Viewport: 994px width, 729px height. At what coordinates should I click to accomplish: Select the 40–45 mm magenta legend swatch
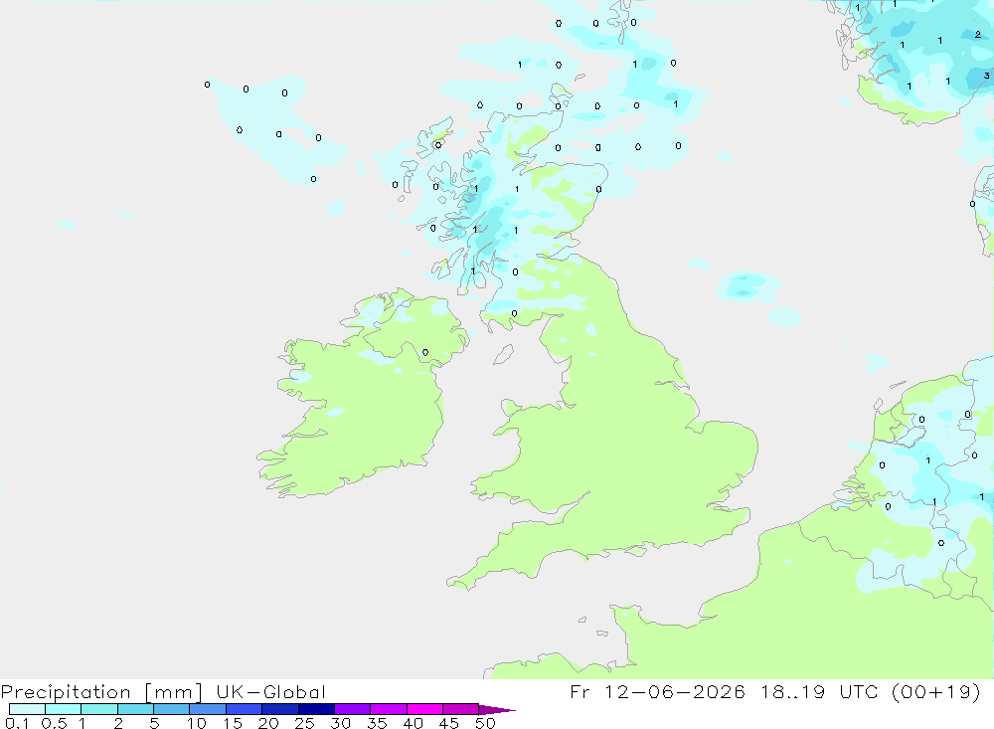(424, 709)
